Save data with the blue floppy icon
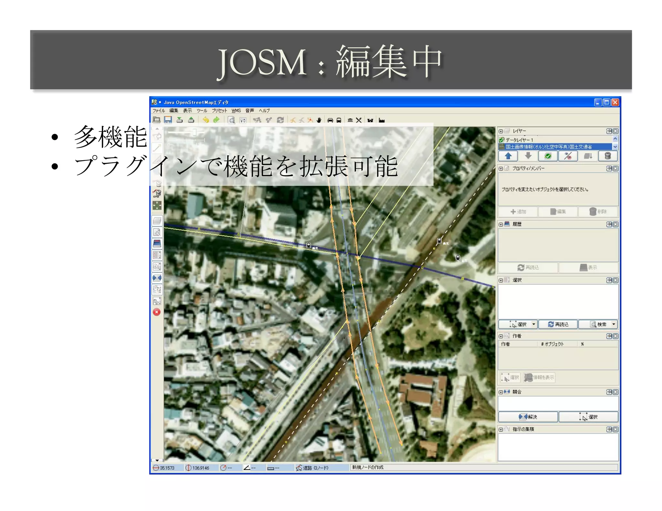This screenshot has height=511, width=662. click(x=168, y=120)
